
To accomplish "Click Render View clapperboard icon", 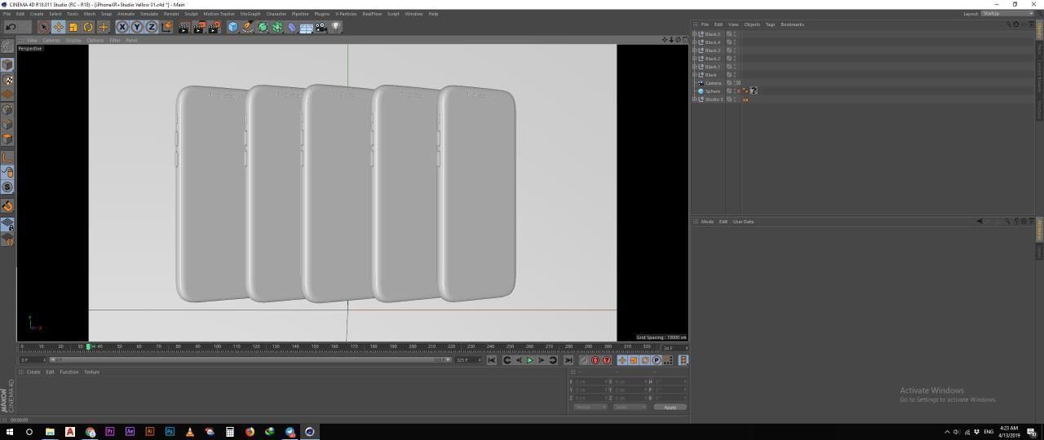I will (x=184, y=27).
